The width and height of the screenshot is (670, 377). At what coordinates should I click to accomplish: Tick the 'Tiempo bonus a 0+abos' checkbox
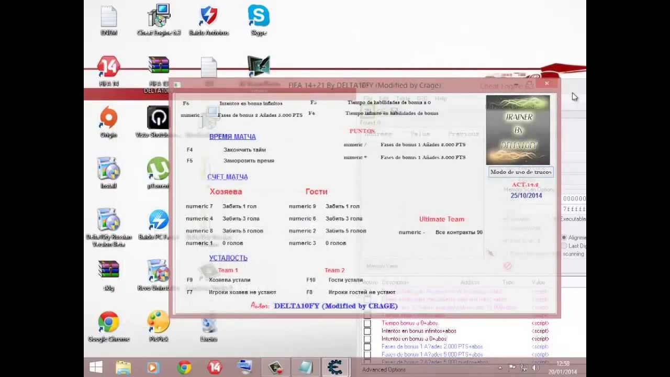pos(367,323)
